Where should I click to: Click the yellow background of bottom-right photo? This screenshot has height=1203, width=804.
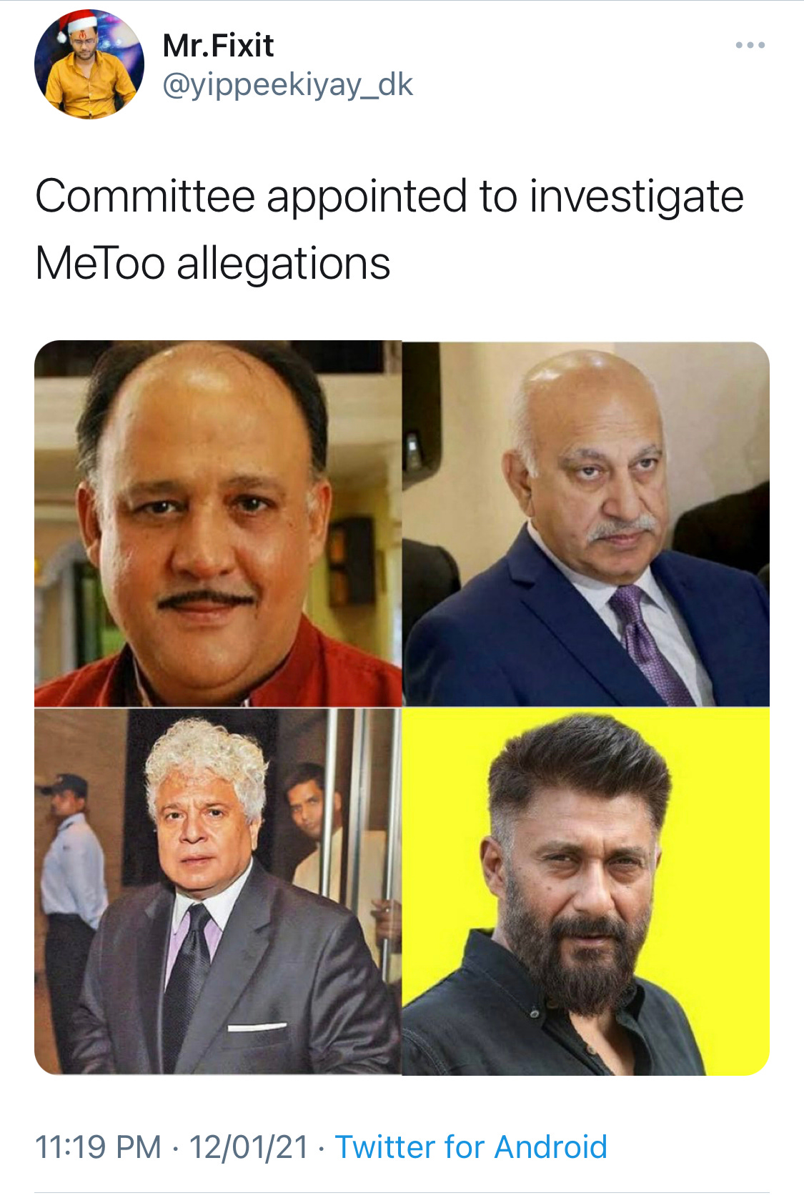722,786
